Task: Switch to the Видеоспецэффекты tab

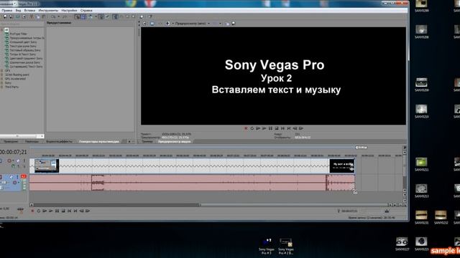Action: coord(59,142)
